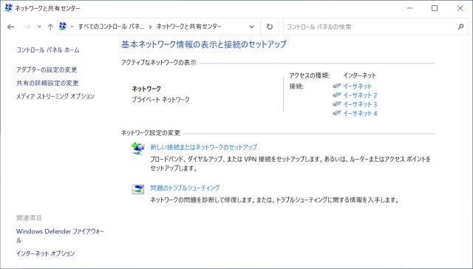Click the adapter icon beside イーサネット 3
473x269 pixels.
coord(337,104)
